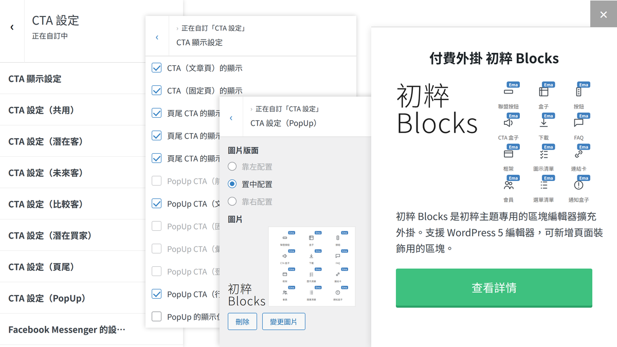The width and height of the screenshot is (617, 347).
Task: Go back from the CTA 設定（PopUp）panel
Action: [x=231, y=118]
